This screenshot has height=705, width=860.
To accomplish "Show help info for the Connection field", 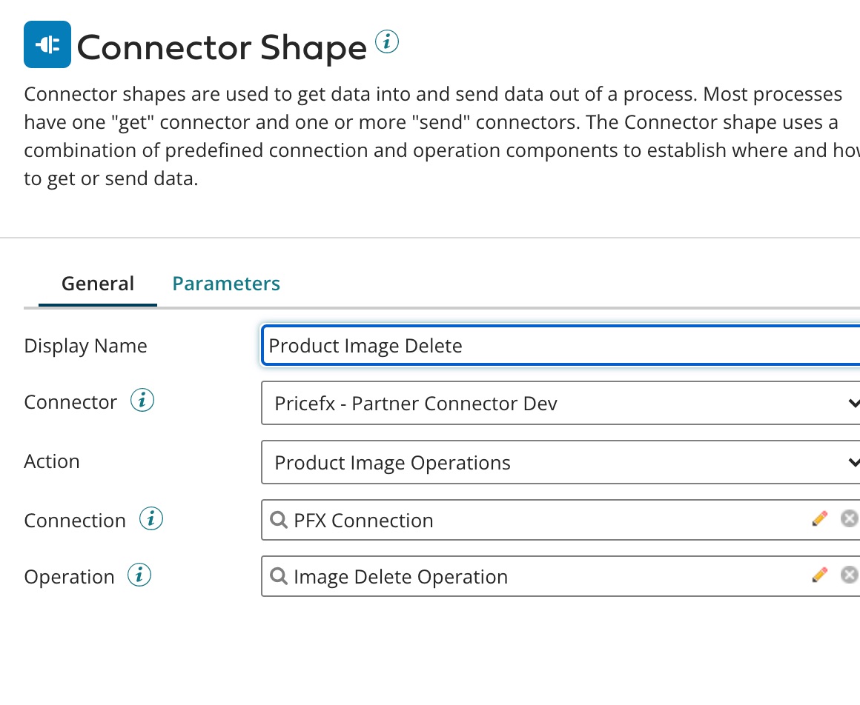I will [151, 519].
